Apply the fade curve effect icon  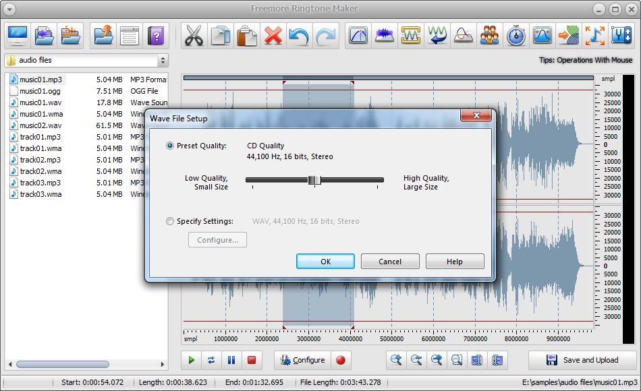(358, 36)
